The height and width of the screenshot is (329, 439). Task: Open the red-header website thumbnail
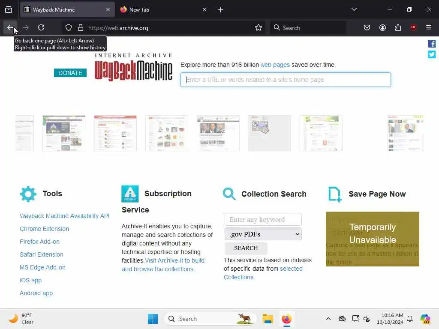point(115,133)
